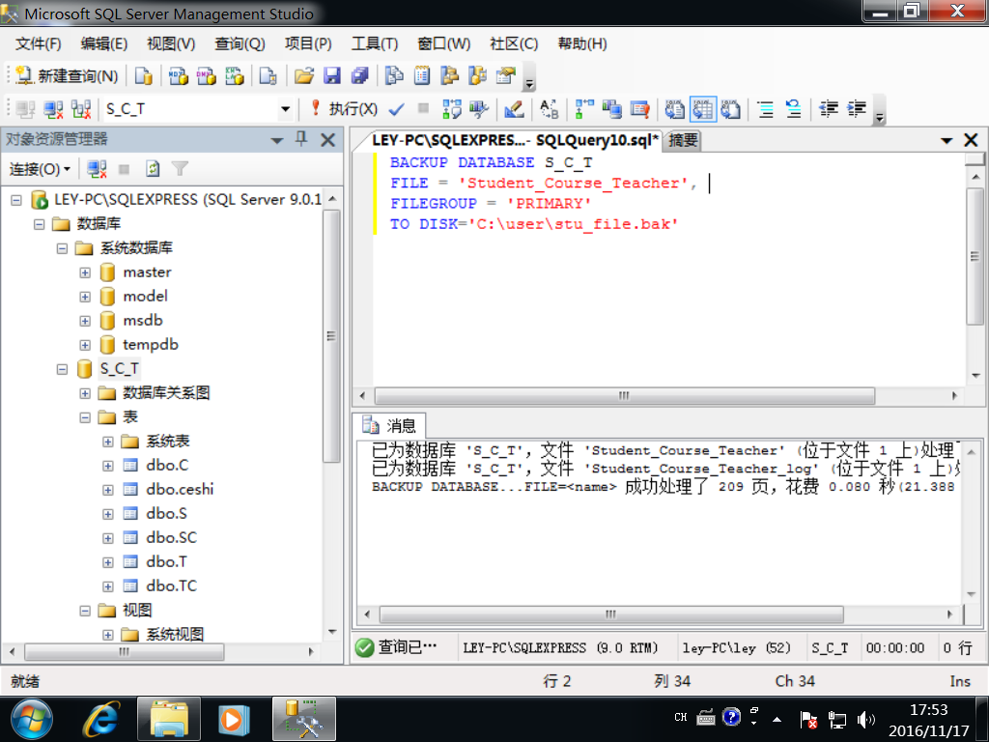
Task: Expand the tempdb database node
Action: [x=85, y=345]
